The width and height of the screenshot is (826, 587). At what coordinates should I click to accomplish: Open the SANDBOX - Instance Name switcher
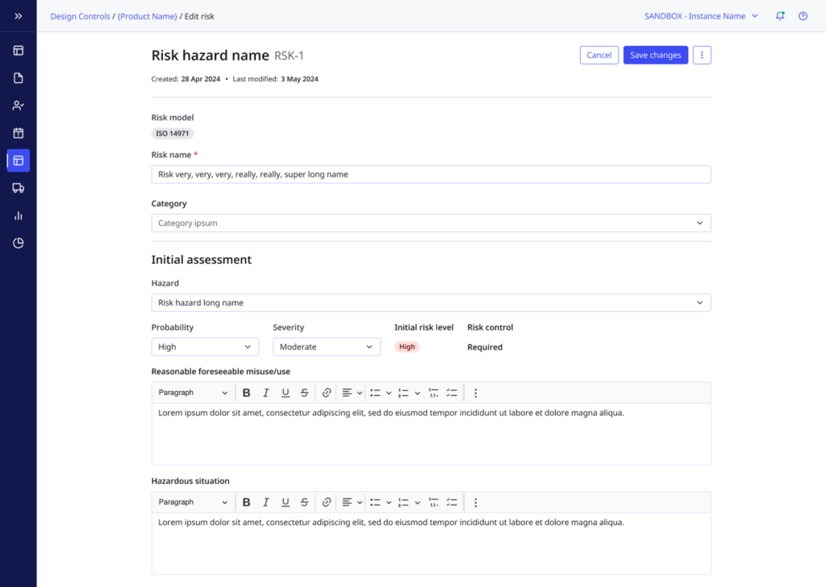[701, 16]
